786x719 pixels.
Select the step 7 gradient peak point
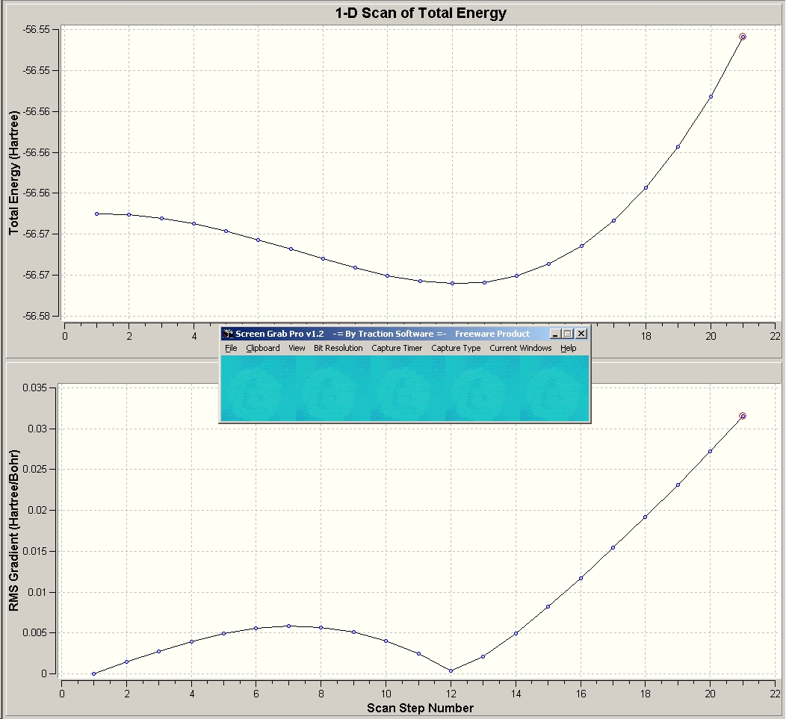click(288, 626)
